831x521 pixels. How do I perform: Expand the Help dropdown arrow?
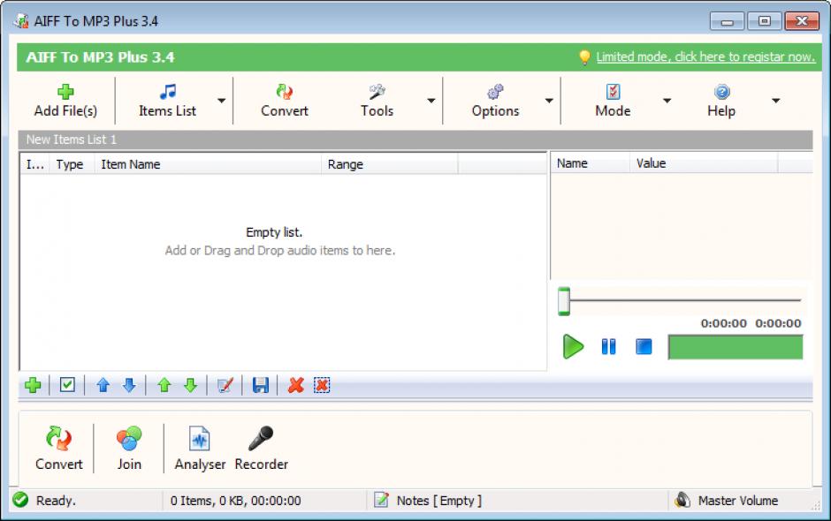[776, 101]
